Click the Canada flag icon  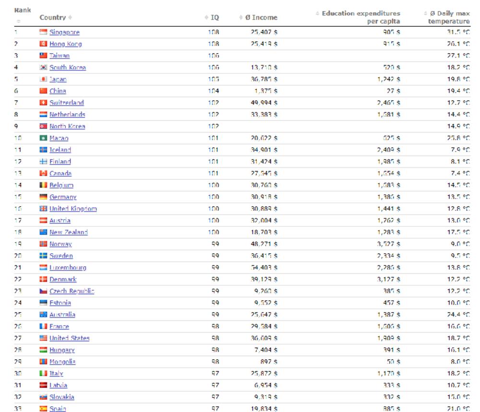click(x=44, y=173)
